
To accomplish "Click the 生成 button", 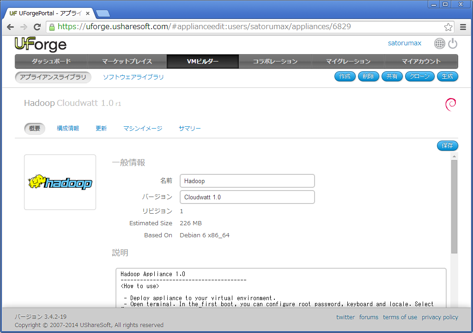I will (x=447, y=76).
